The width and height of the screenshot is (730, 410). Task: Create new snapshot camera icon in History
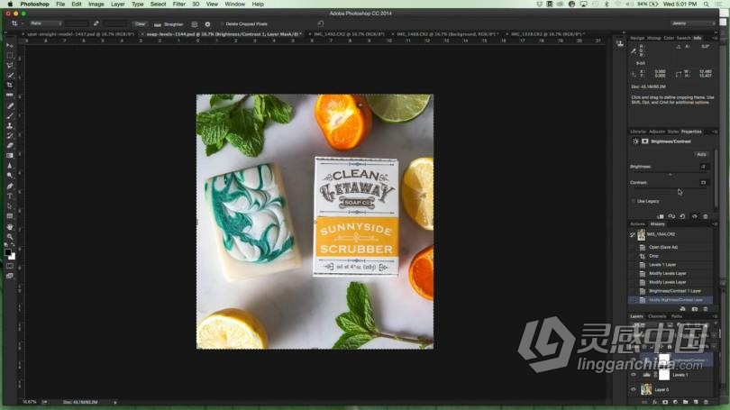click(695, 309)
